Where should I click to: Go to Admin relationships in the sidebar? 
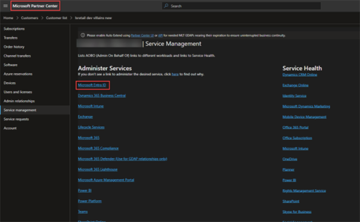(19, 101)
